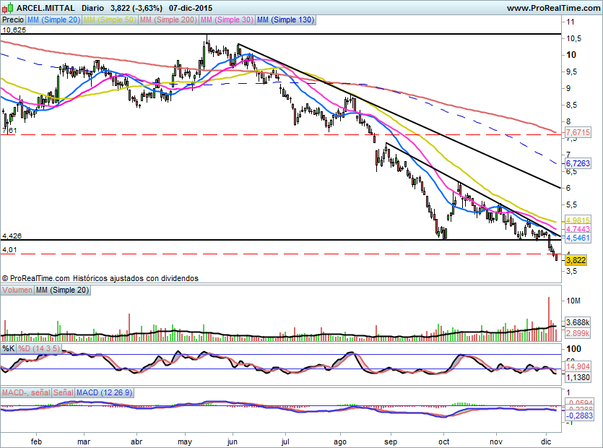This screenshot has height=448, width=603.
Task: Click the 3,822 (-3,63%) quote text
Action: coord(136,8)
